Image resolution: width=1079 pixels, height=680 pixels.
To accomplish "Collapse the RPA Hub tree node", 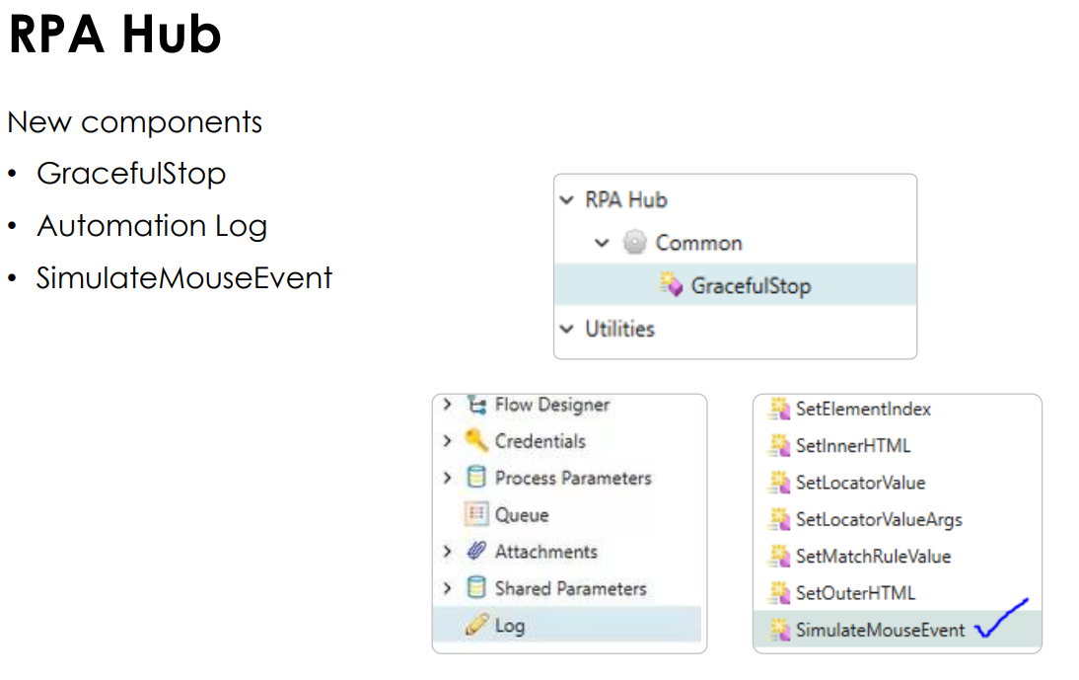I will [566, 199].
